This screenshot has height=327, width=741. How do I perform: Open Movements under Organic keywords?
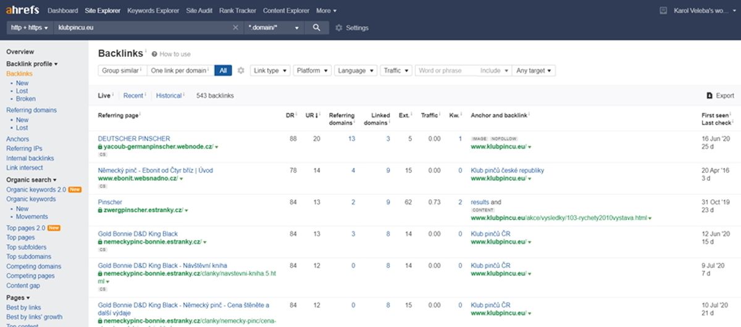coord(32,217)
